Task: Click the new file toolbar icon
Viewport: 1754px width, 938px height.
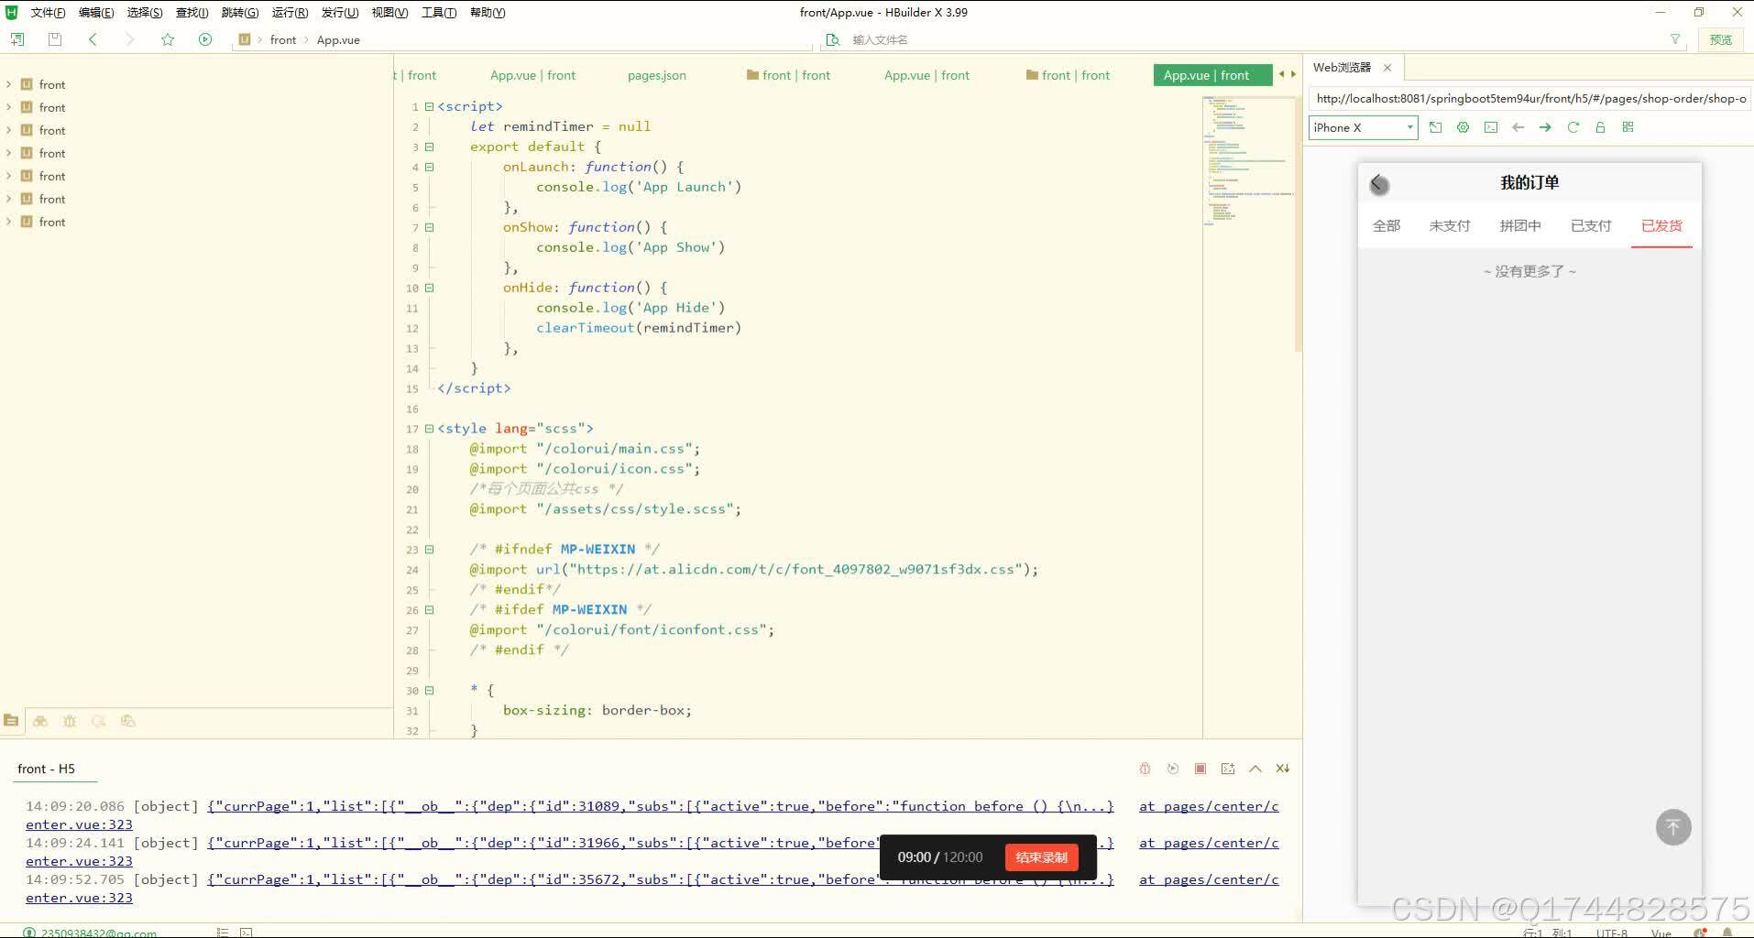Action: (17, 39)
